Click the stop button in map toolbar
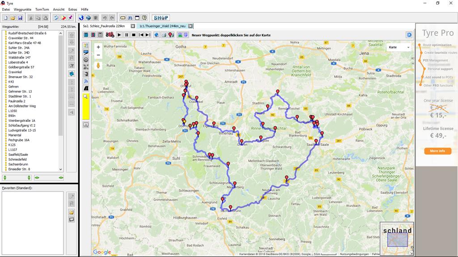The width and height of the screenshot is (458, 257). (x=133, y=35)
